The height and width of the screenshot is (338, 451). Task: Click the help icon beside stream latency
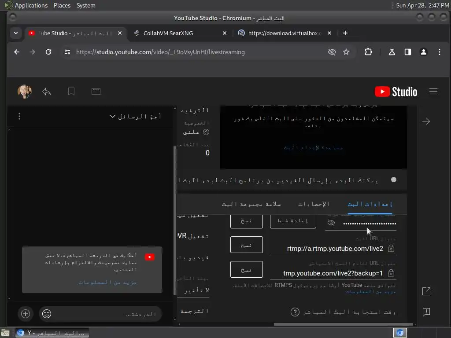(295, 312)
